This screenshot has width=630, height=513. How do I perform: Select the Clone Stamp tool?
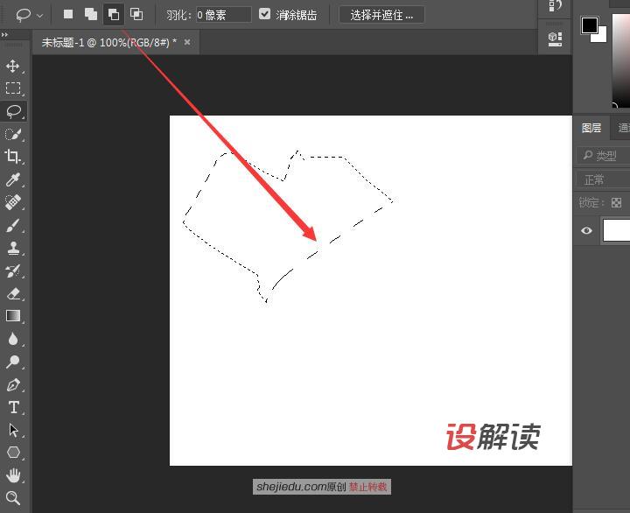click(13, 248)
